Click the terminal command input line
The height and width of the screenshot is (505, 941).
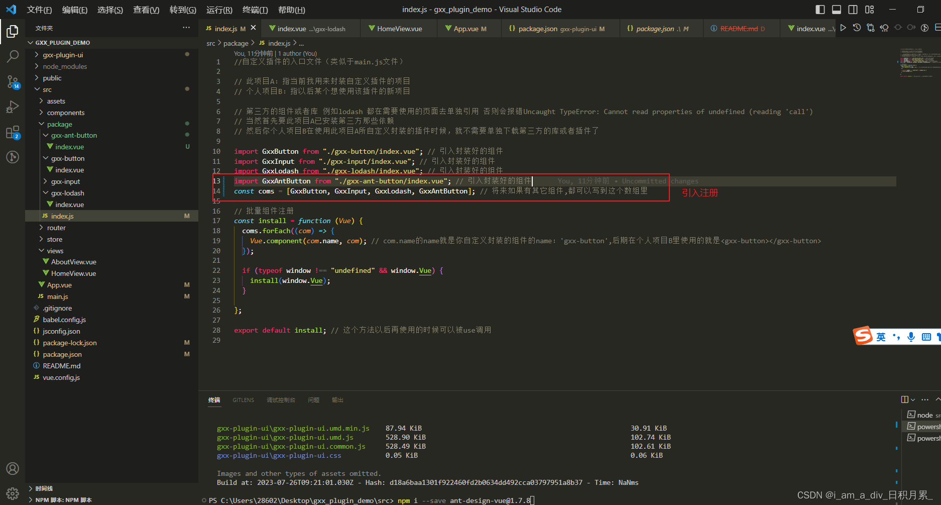click(x=371, y=500)
